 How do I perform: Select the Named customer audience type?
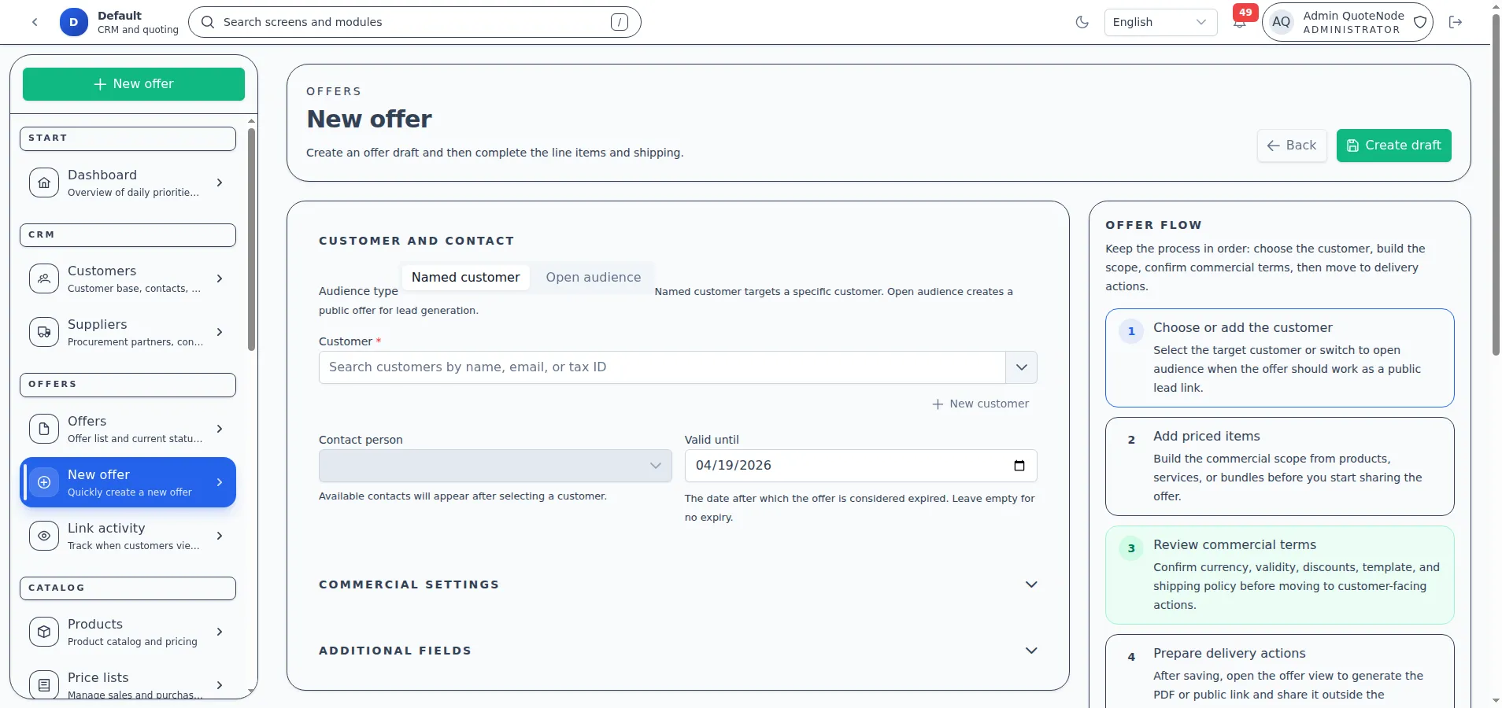(466, 277)
